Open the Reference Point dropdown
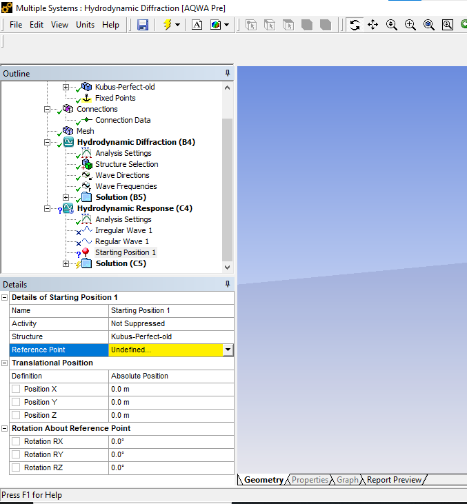 pos(228,350)
